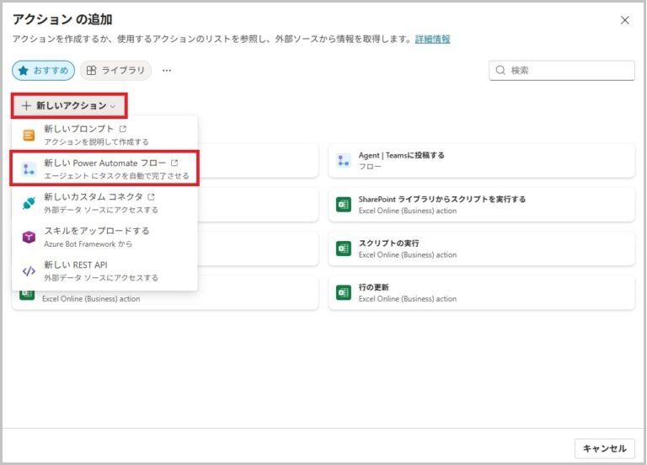
Task: Click the Excel icon beside スクリプトの実行
Action: (344, 249)
